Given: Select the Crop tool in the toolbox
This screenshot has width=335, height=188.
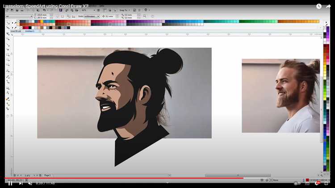Looking at the screenshot, I should pyautogui.click(x=8, y=33).
